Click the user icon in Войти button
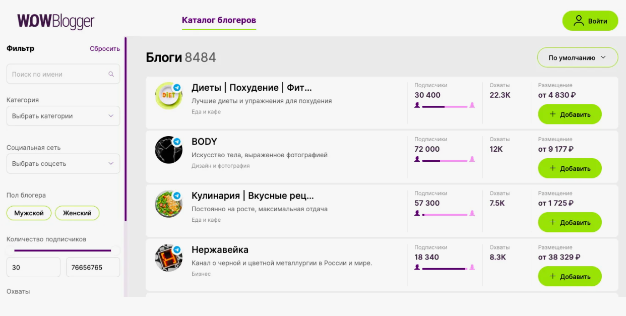This screenshot has height=316, width=626. pos(579,21)
